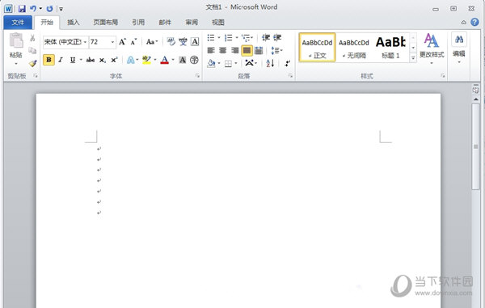The height and width of the screenshot is (308, 485).
Task: Click the Paste clipboard icon
Action: pyautogui.click(x=16, y=41)
